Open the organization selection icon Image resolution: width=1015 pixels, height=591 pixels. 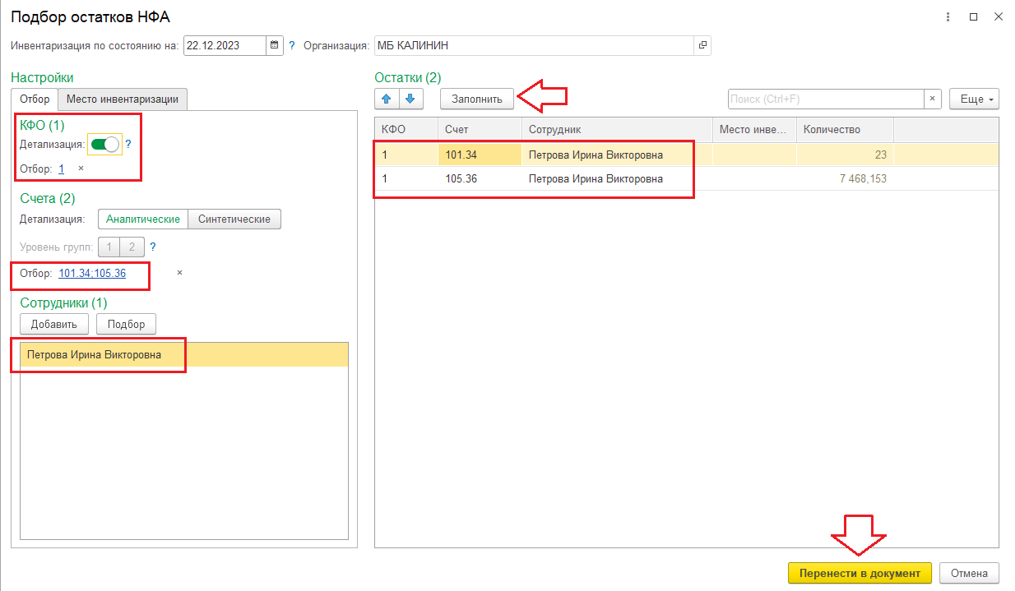click(x=702, y=46)
